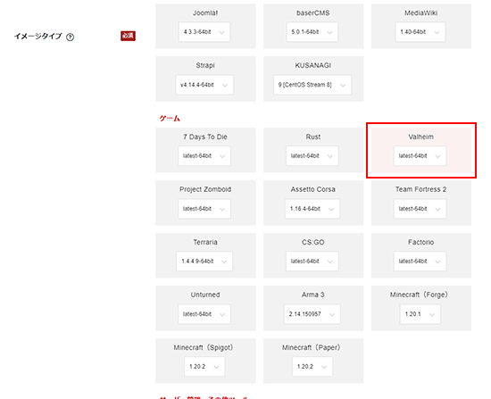Click the ゲーム section heading
This screenshot has width=491, height=399.
(170, 119)
